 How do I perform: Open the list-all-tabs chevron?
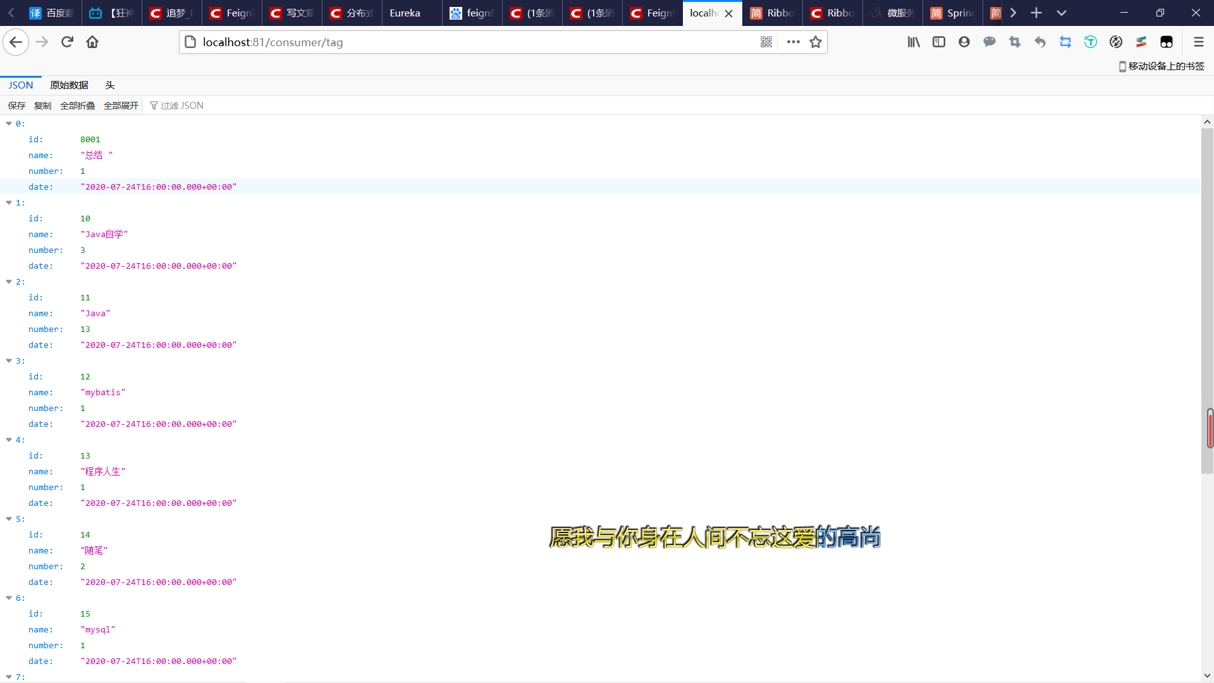point(1062,13)
